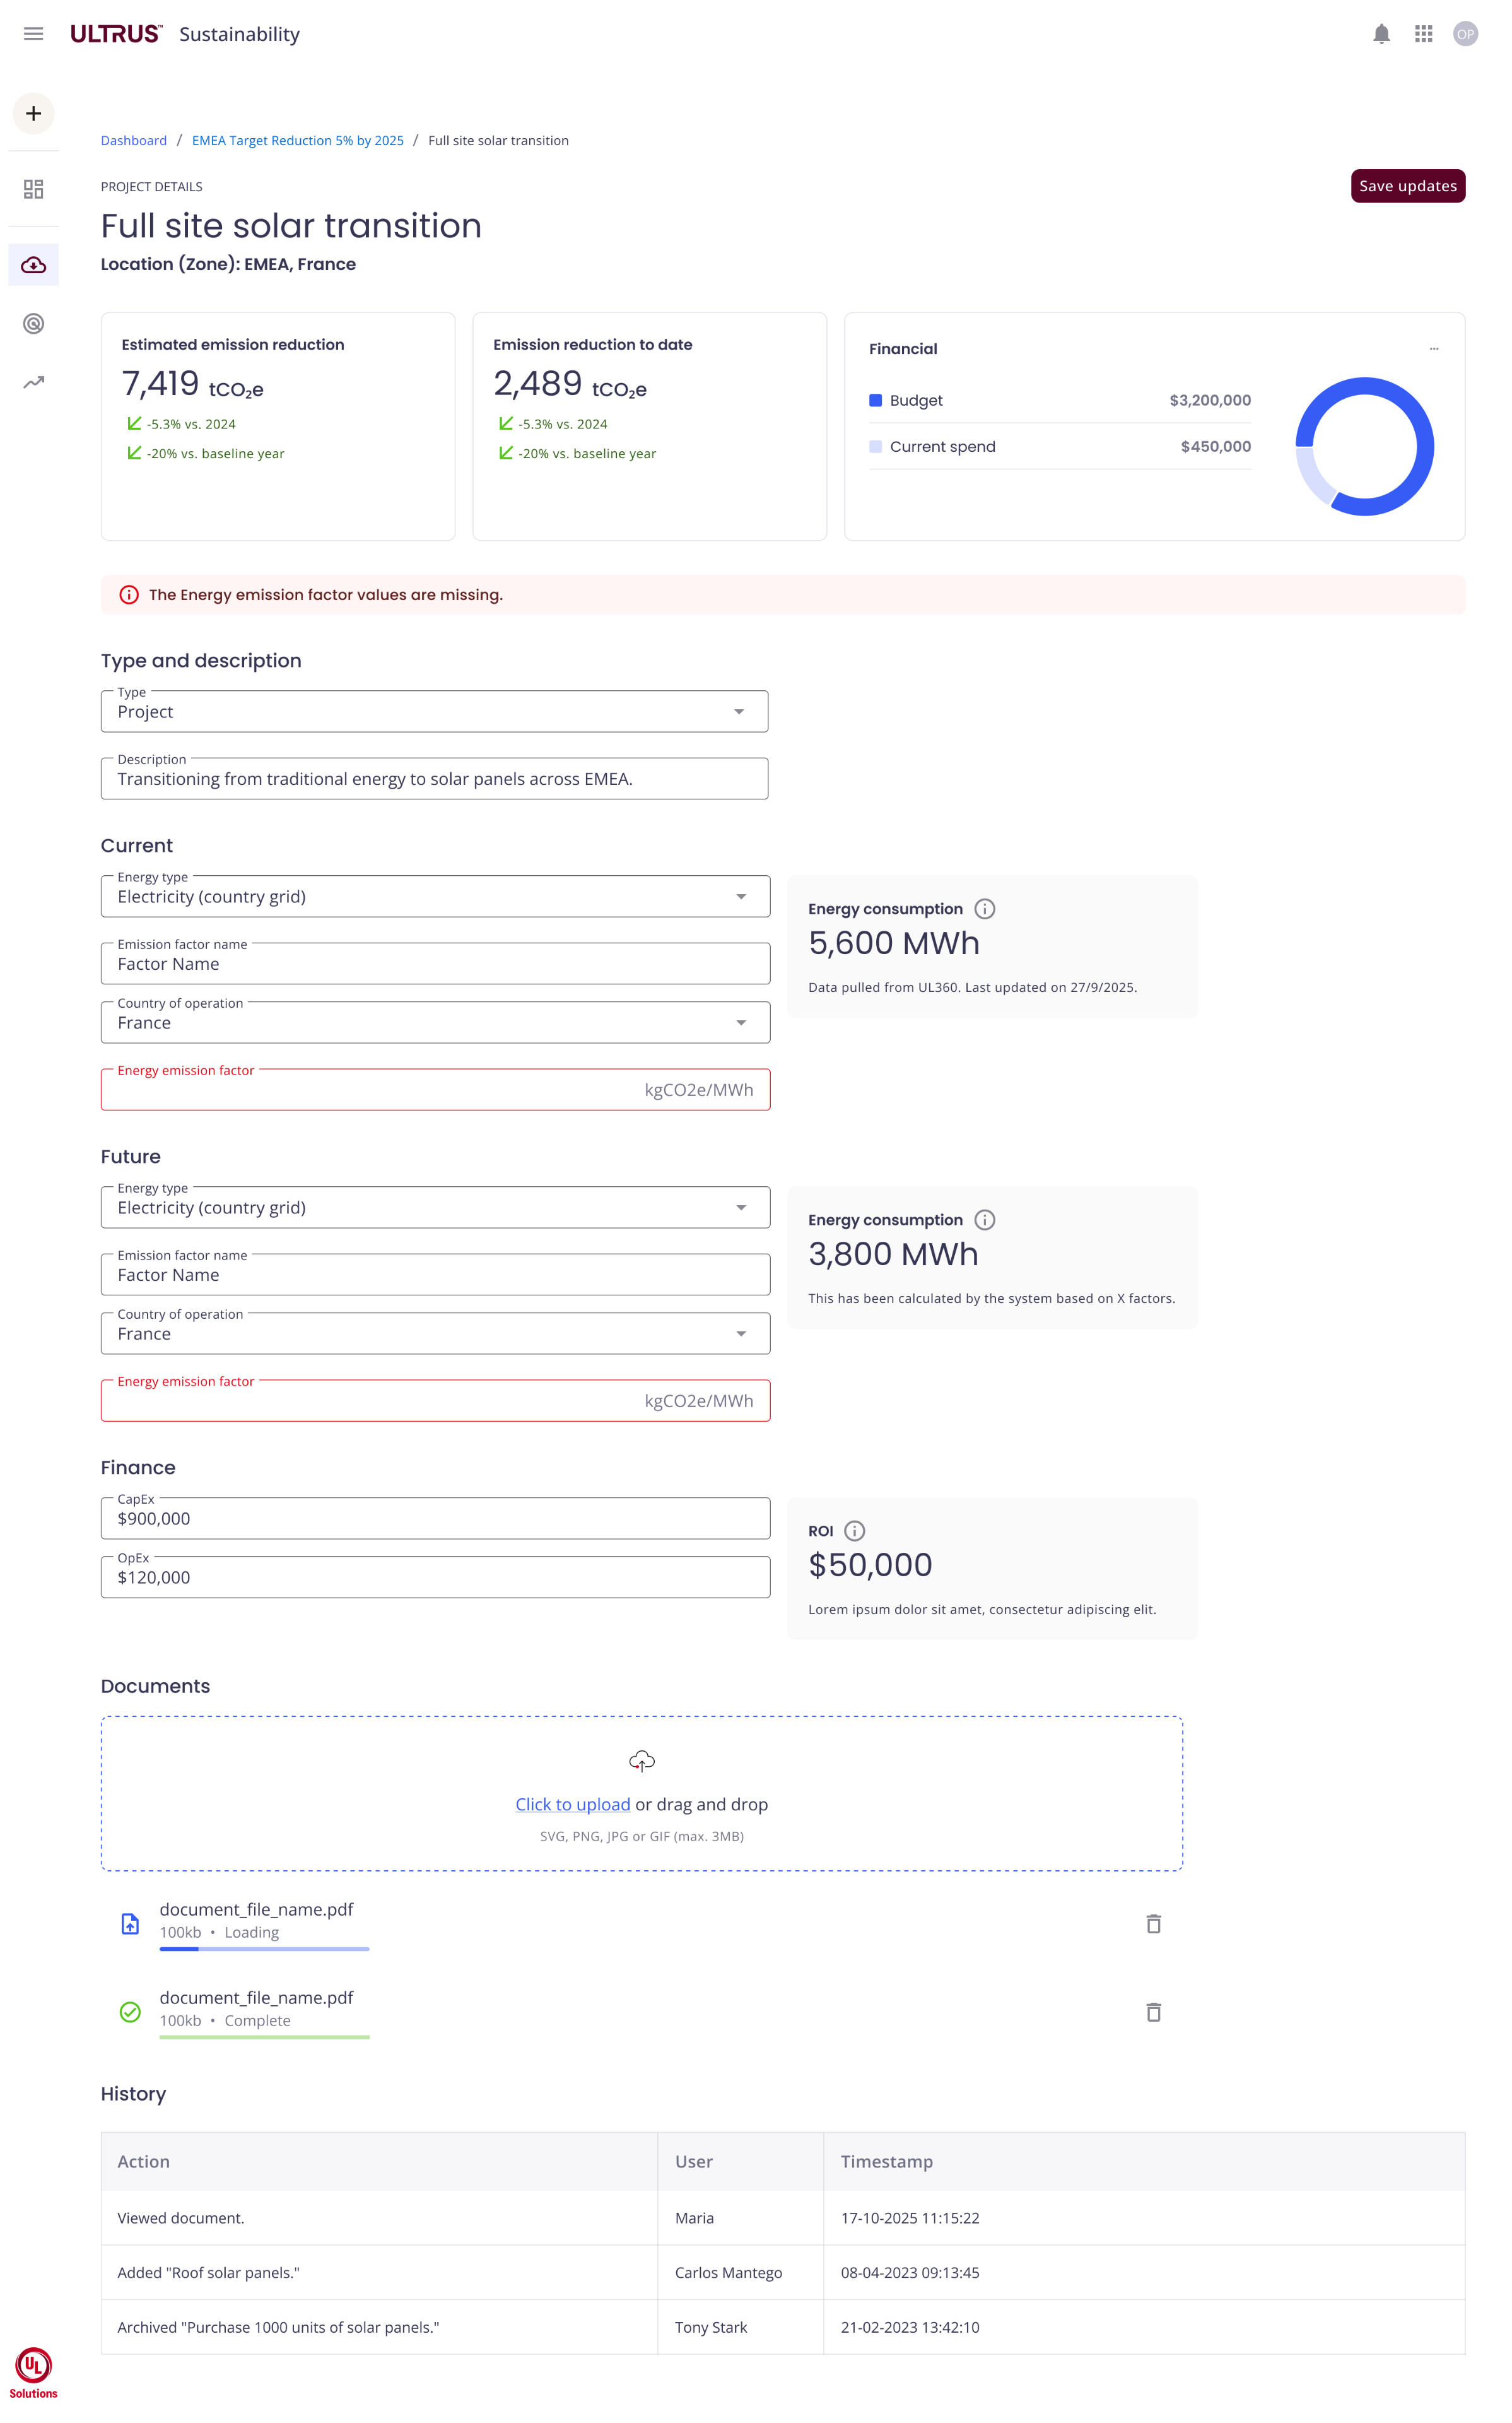Delete the completed document_file_name.pdf
Image resolution: width=1512 pixels, height=2423 pixels.
1154,2012
